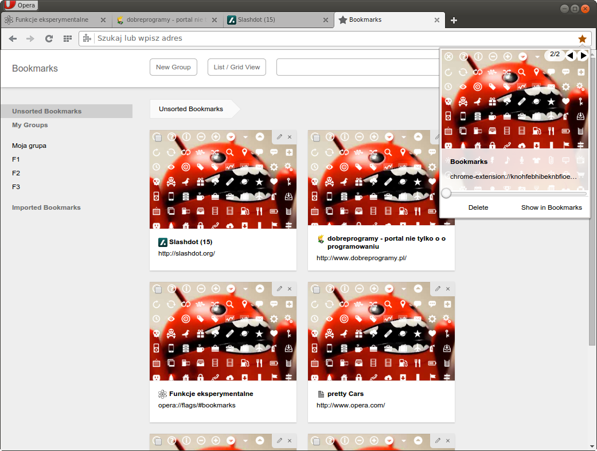597x451 pixels.
Task: Open the Opera main menu
Action: [x=21, y=5]
